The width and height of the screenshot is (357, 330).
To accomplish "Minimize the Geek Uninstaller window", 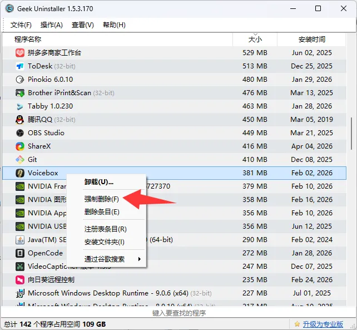I will click(x=293, y=9).
